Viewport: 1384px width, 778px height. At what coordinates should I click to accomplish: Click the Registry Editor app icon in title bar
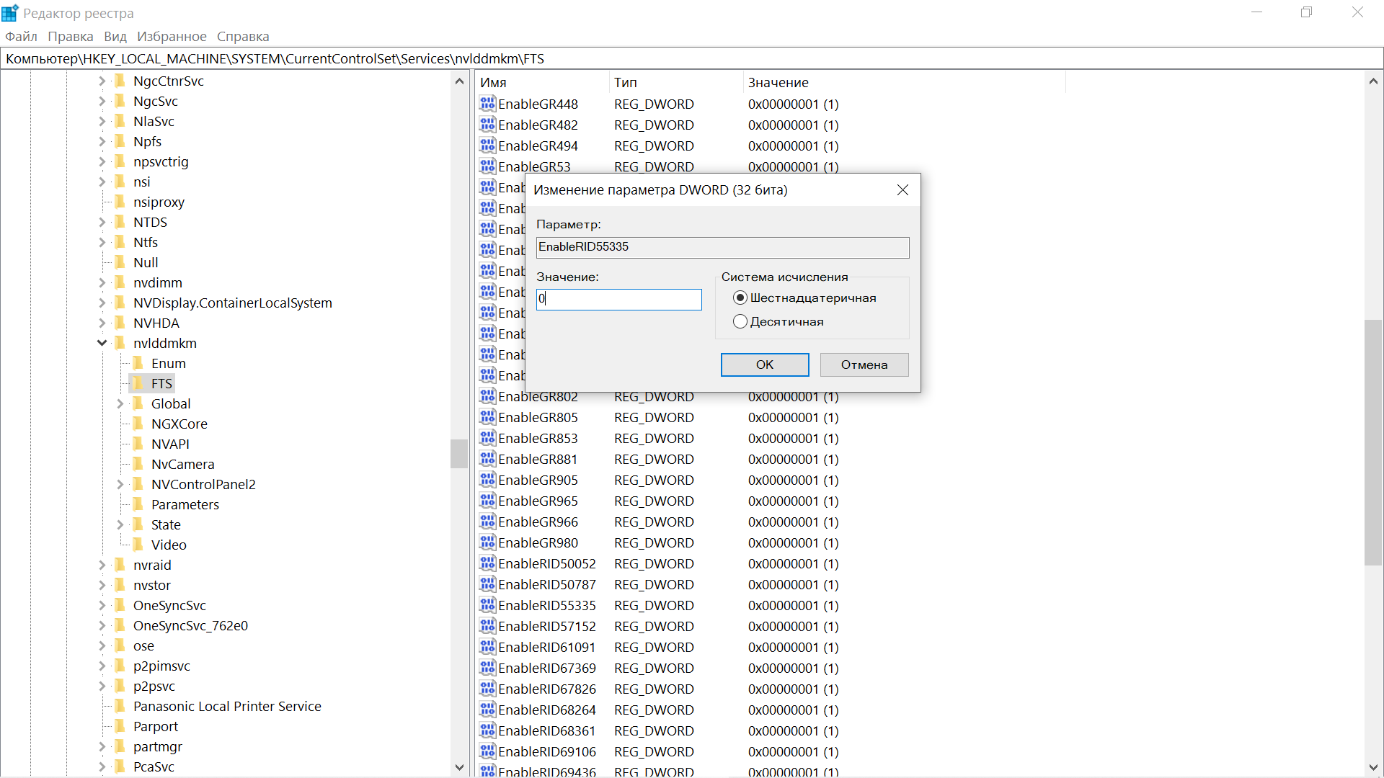[10, 13]
